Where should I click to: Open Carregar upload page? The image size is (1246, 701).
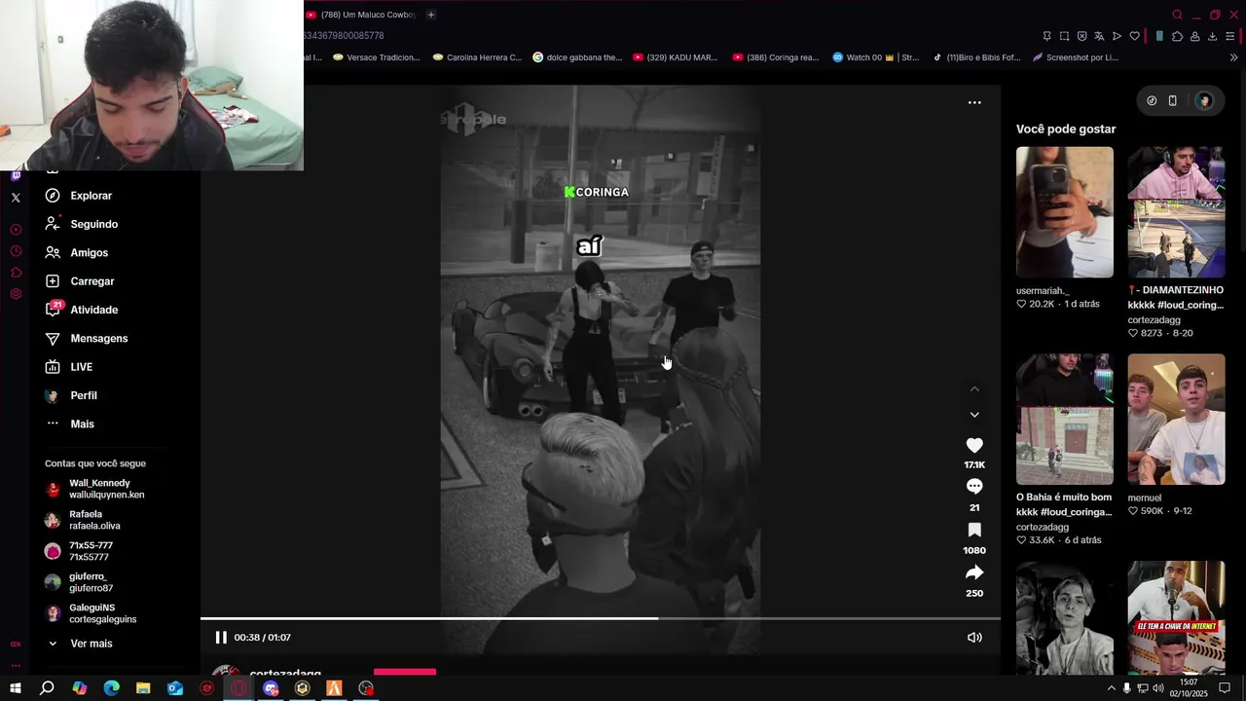click(x=80, y=281)
